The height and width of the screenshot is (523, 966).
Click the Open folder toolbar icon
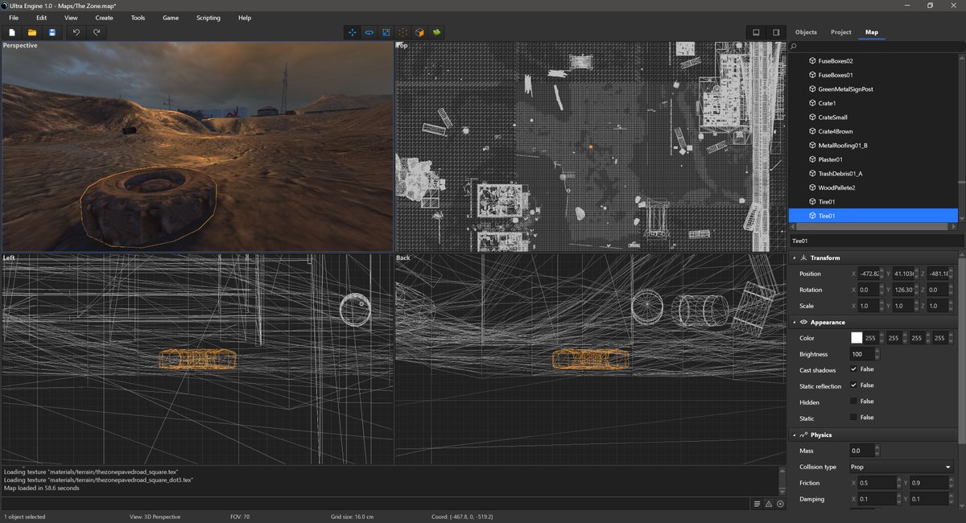point(32,32)
